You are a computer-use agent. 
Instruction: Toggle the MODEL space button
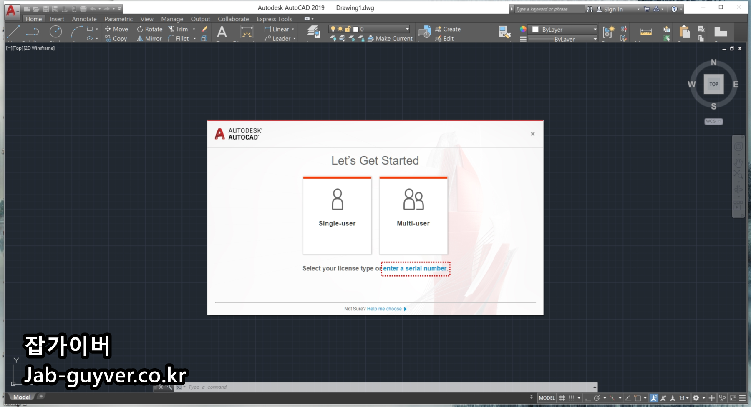point(547,398)
